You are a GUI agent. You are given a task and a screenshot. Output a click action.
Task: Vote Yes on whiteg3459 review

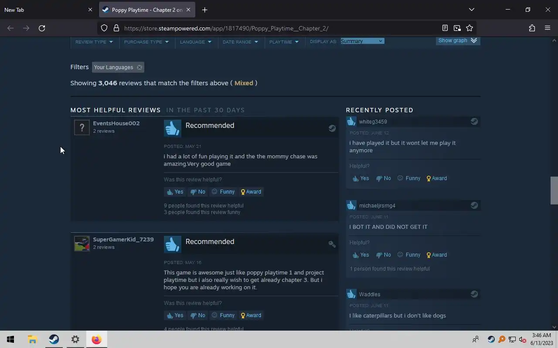(361, 178)
